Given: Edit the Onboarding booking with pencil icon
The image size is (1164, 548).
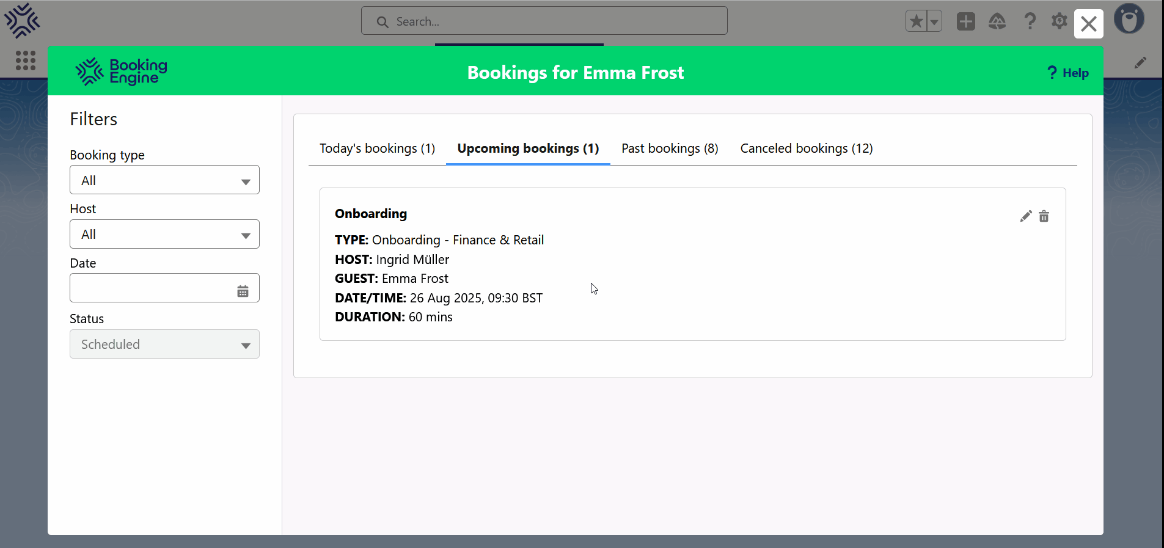Looking at the screenshot, I should [x=1026, y=216].
